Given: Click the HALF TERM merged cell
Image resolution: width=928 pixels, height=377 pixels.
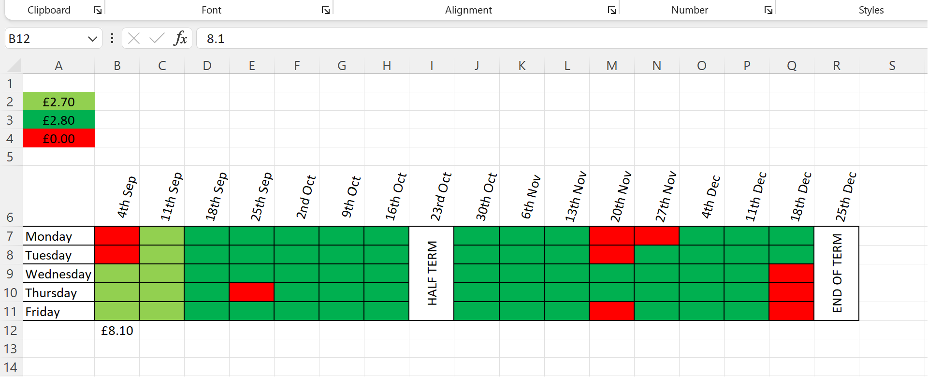Looking at the screenshot, I should click(431, 273).
